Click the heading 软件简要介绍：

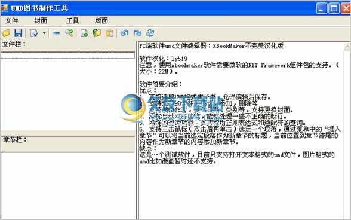point(161,84)
